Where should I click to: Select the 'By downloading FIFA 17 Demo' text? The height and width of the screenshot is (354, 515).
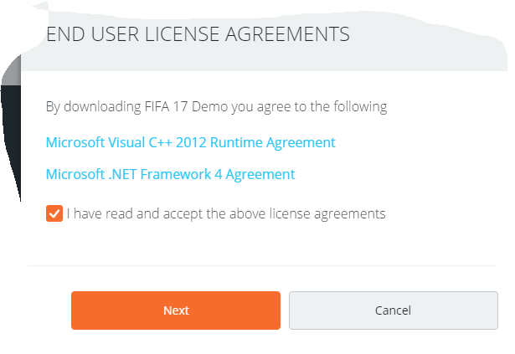[216, 107]
